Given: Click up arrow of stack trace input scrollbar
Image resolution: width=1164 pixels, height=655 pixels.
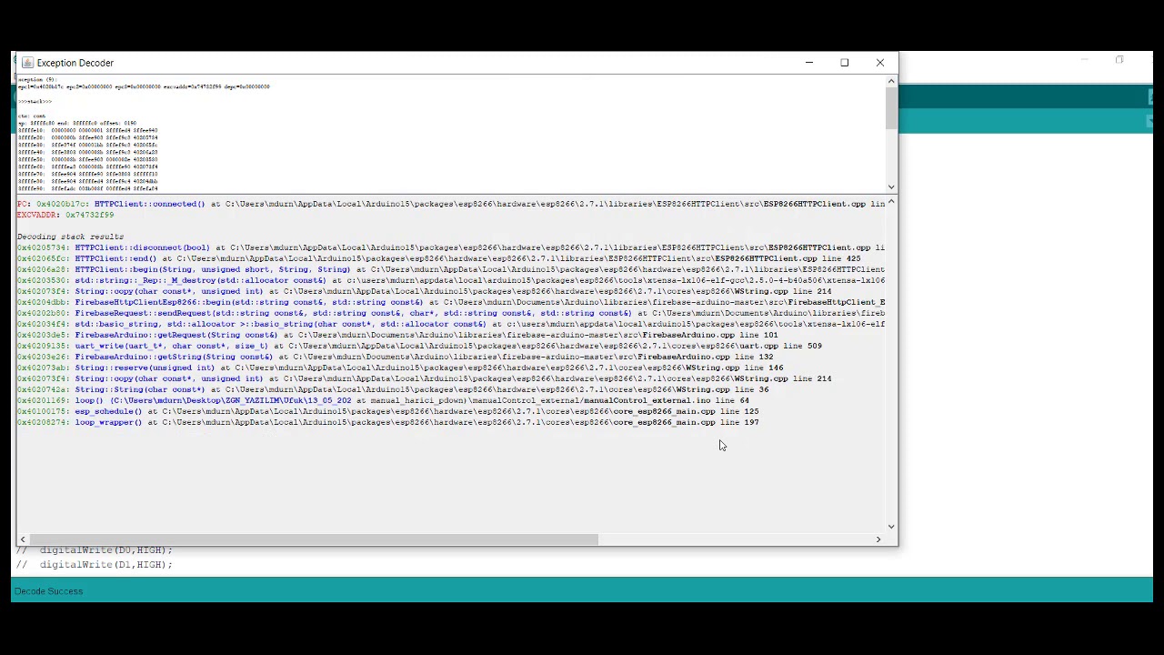Looking at the screenshot, I should tap(891, 82).
